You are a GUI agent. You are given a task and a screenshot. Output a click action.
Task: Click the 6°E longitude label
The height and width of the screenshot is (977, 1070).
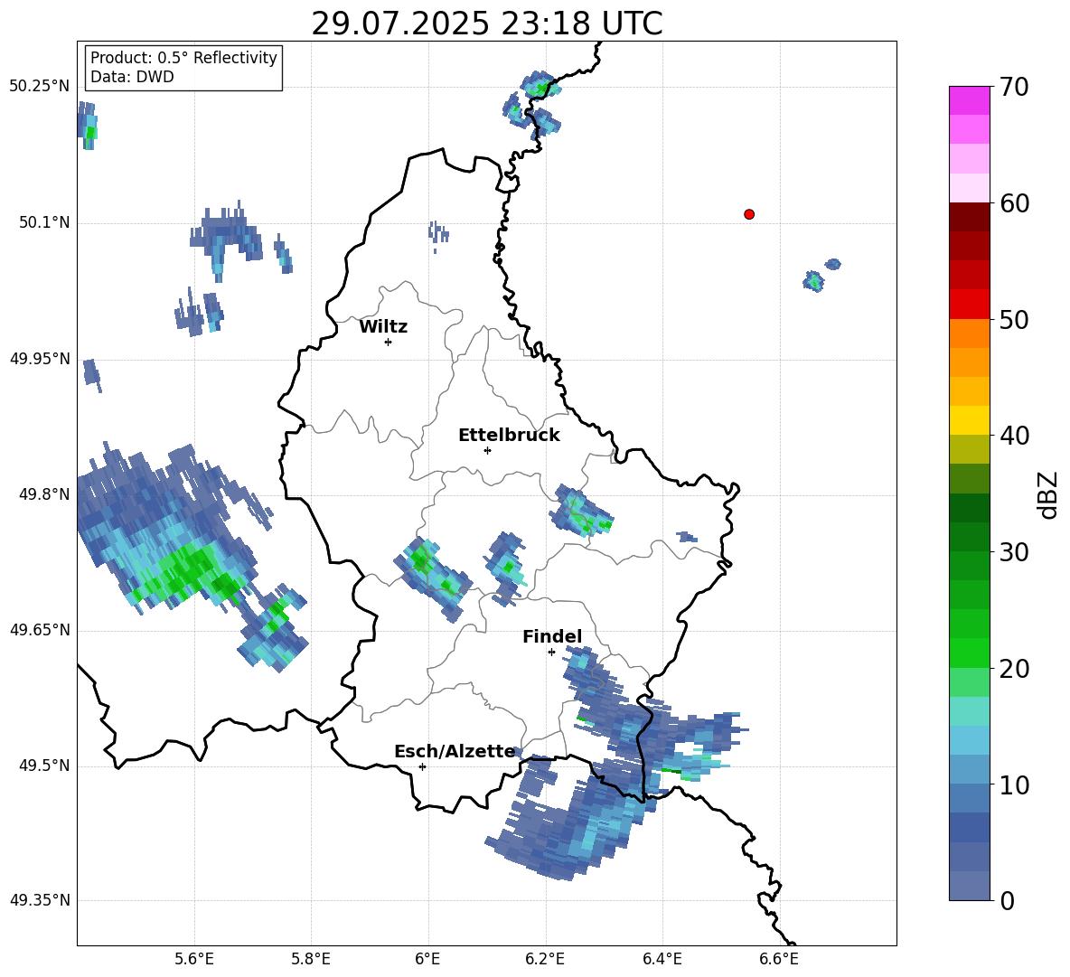[x=427, y=960]
